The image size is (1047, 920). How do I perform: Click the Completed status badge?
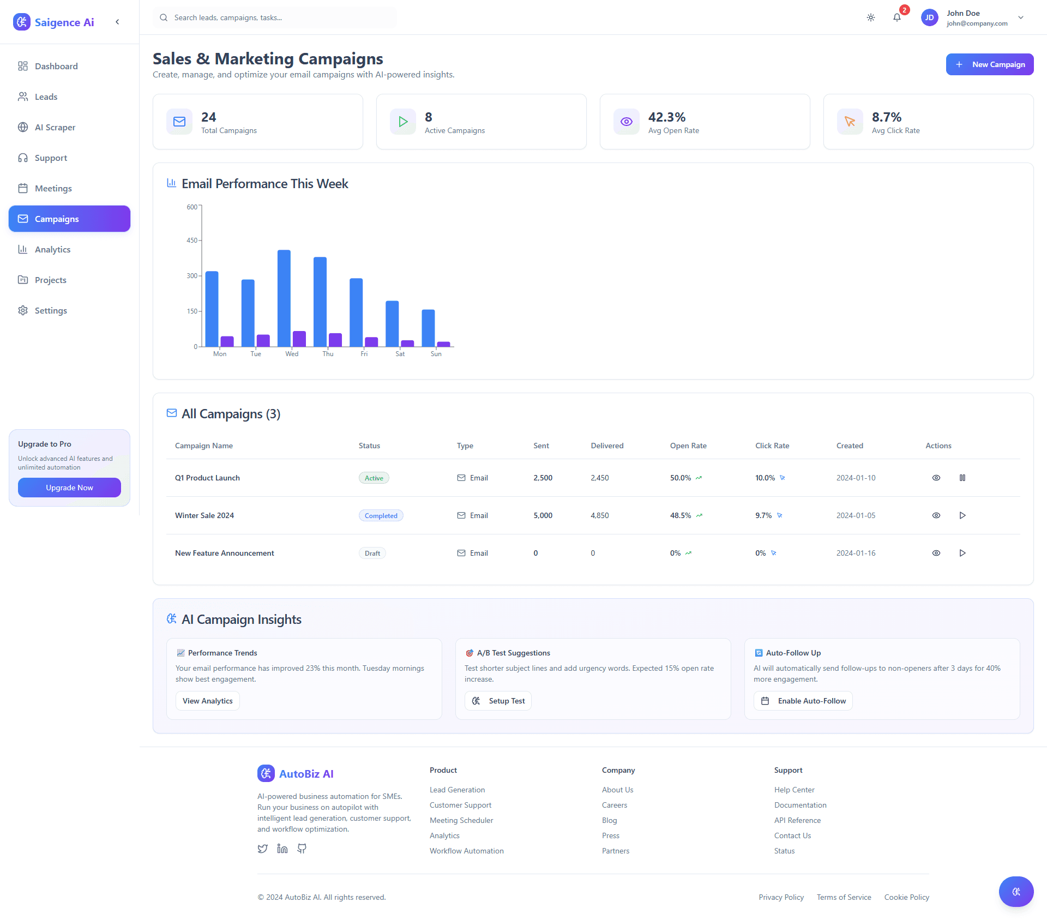click(x=381, y=515)
